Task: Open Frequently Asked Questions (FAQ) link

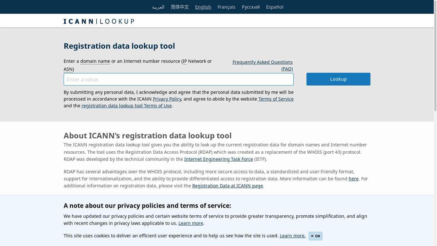Action: [263, 65]
